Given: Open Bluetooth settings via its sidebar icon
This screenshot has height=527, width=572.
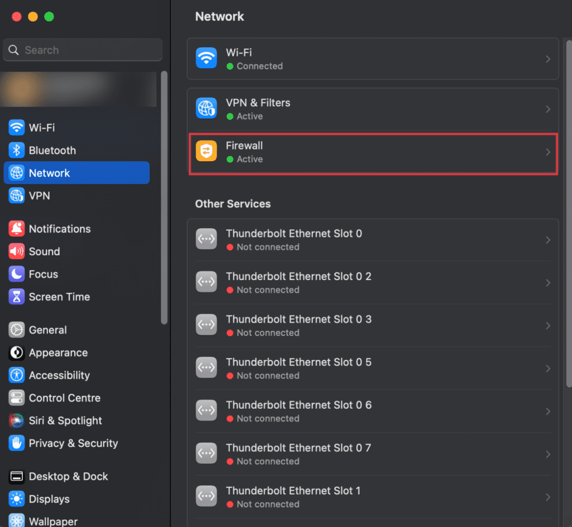Looking at the screenshot, I should 16,150.
